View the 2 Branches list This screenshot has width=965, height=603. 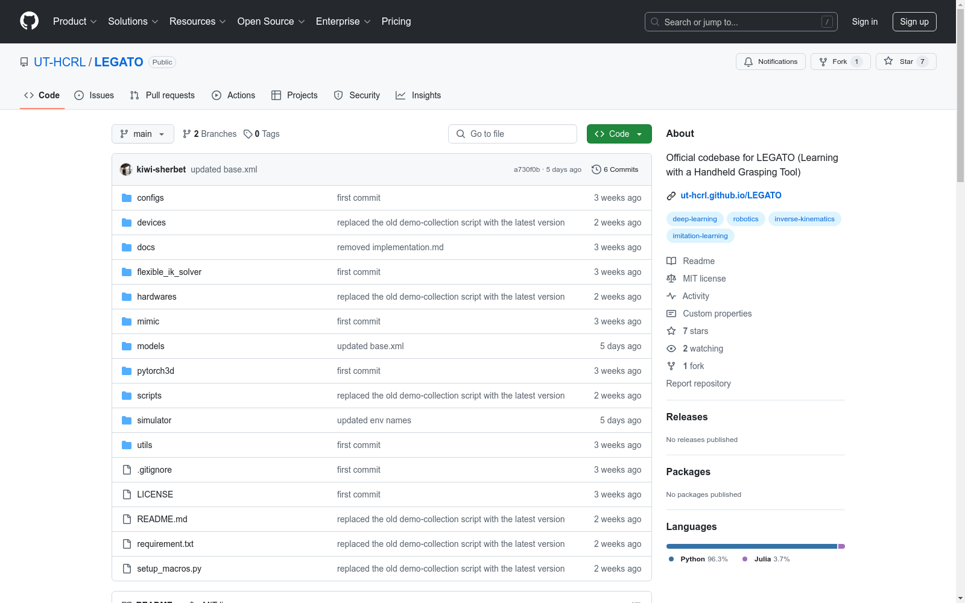210,134
